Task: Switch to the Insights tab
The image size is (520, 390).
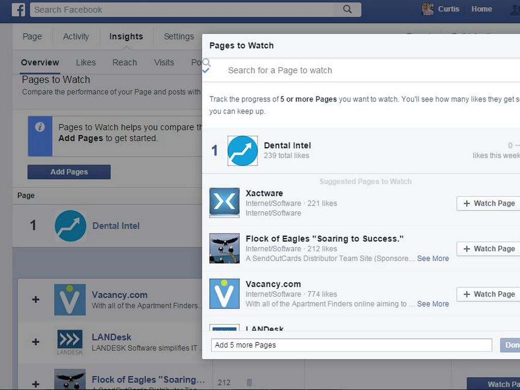Action: tap(126, 37)
